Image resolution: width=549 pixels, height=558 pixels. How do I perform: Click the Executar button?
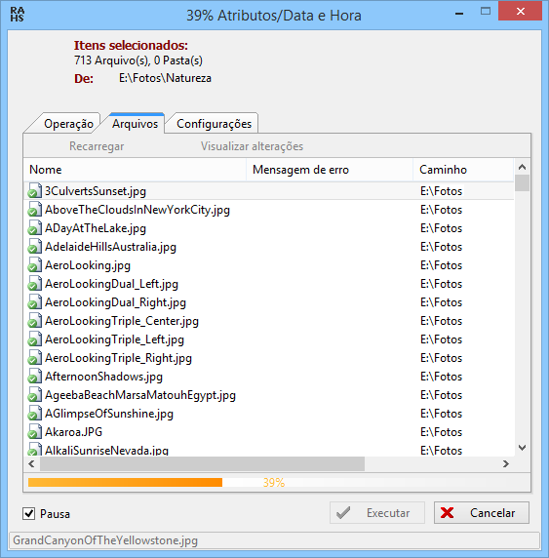tap(377, 513)
